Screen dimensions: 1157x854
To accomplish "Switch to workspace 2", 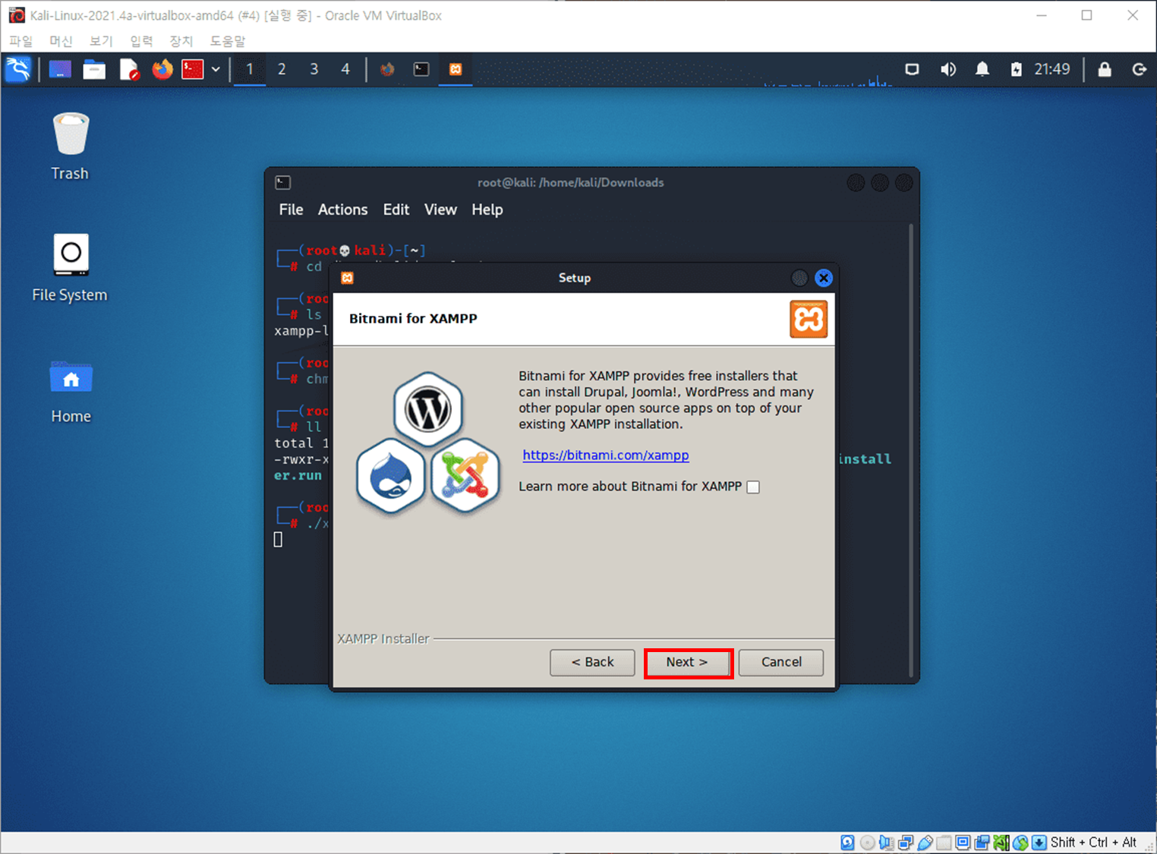I will point(282,69).
